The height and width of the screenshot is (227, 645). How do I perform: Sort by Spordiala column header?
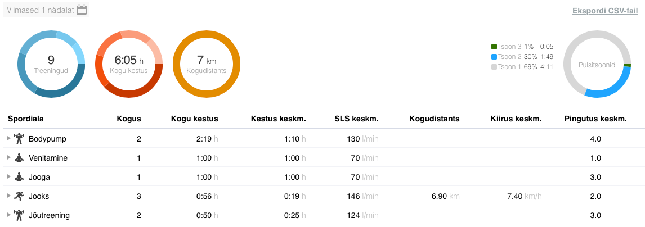(x=26, y=119)
